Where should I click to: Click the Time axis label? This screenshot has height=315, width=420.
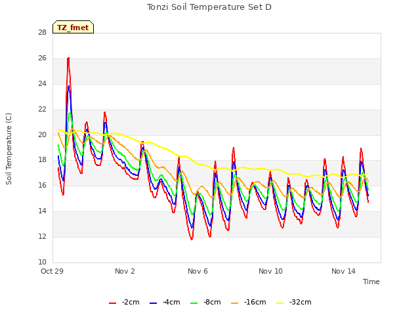coord(371,282)
